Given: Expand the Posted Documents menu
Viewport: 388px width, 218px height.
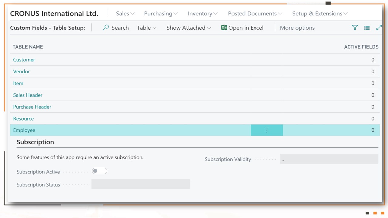Looking at the screenshot, I should (x=255, y=14).
